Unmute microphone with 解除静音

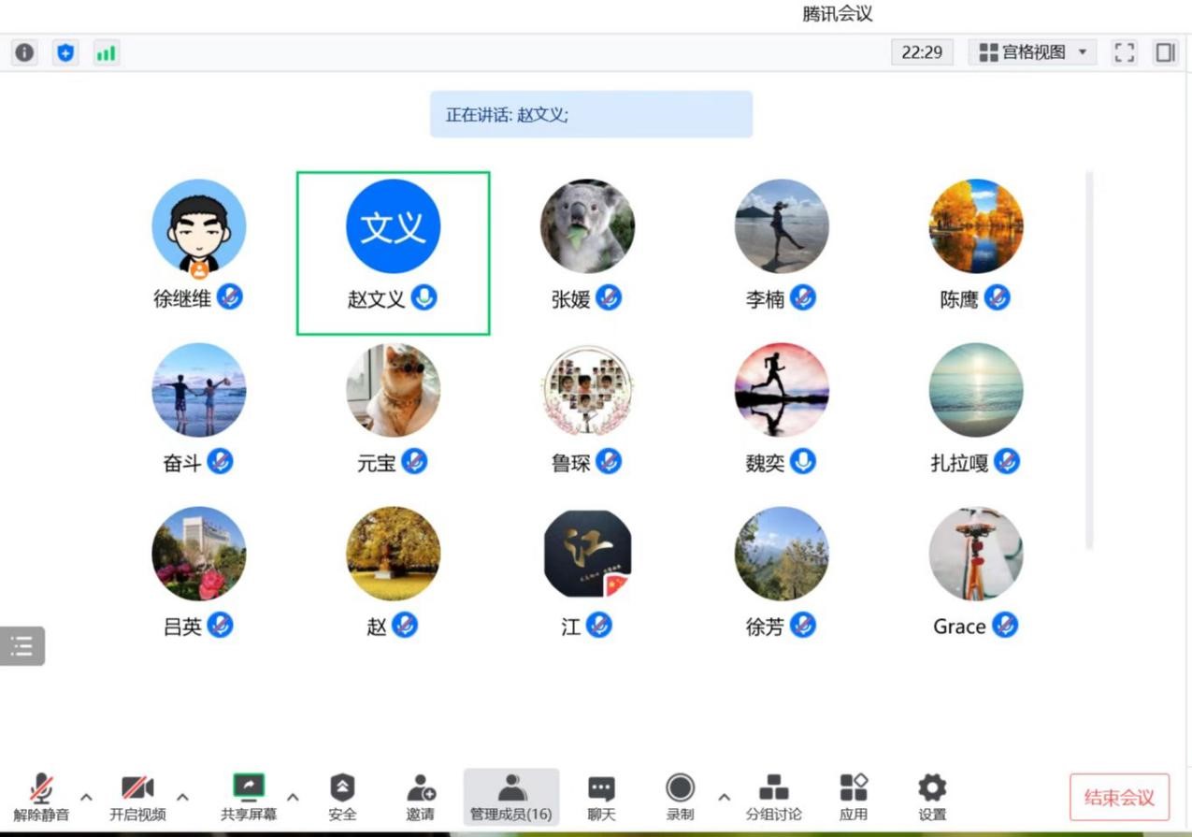(x=41, y=797)
